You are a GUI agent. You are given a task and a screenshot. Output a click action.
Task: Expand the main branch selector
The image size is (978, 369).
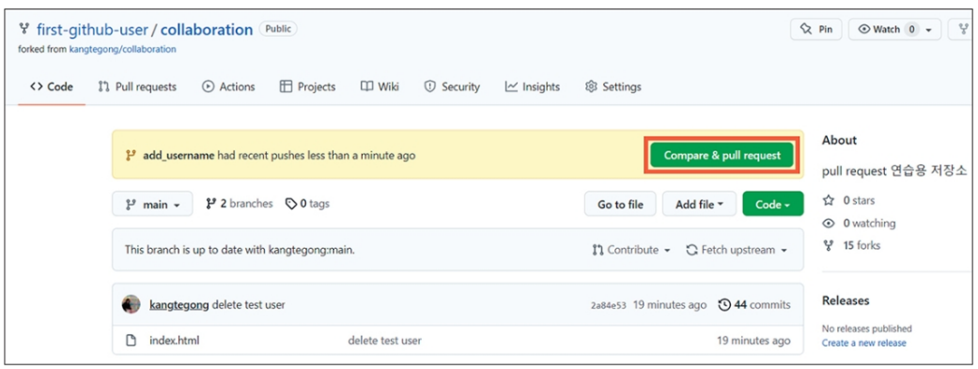152,204
